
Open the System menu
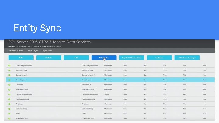point(47,51)
